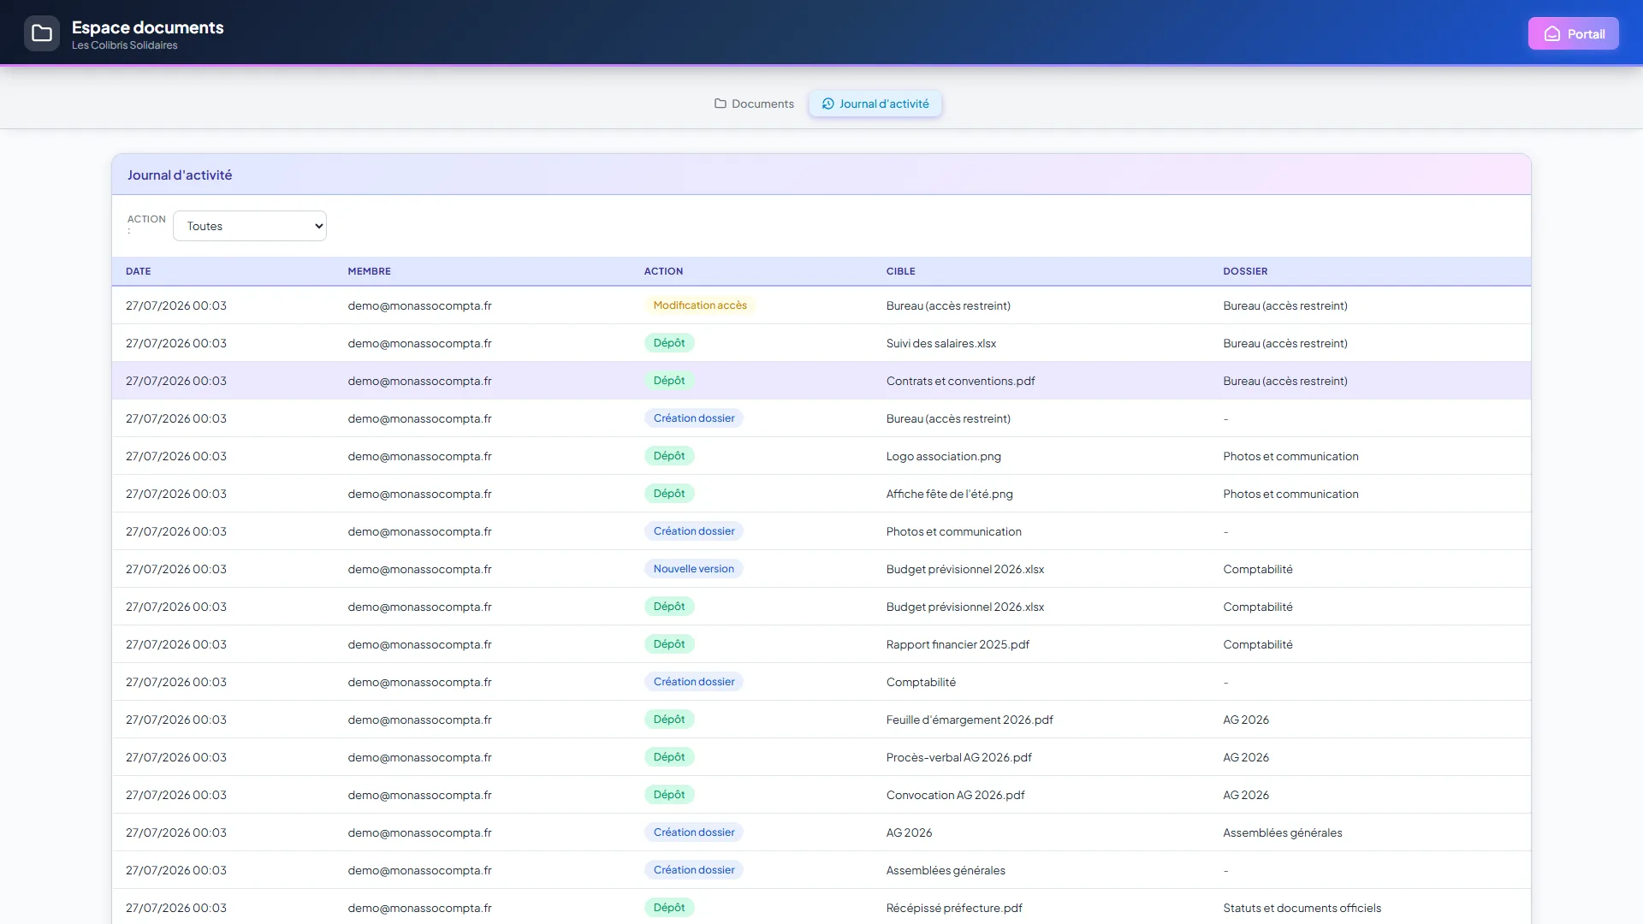Click the Modification accès badge
Screen dimensions: 1643x924
tap(700, 305)
